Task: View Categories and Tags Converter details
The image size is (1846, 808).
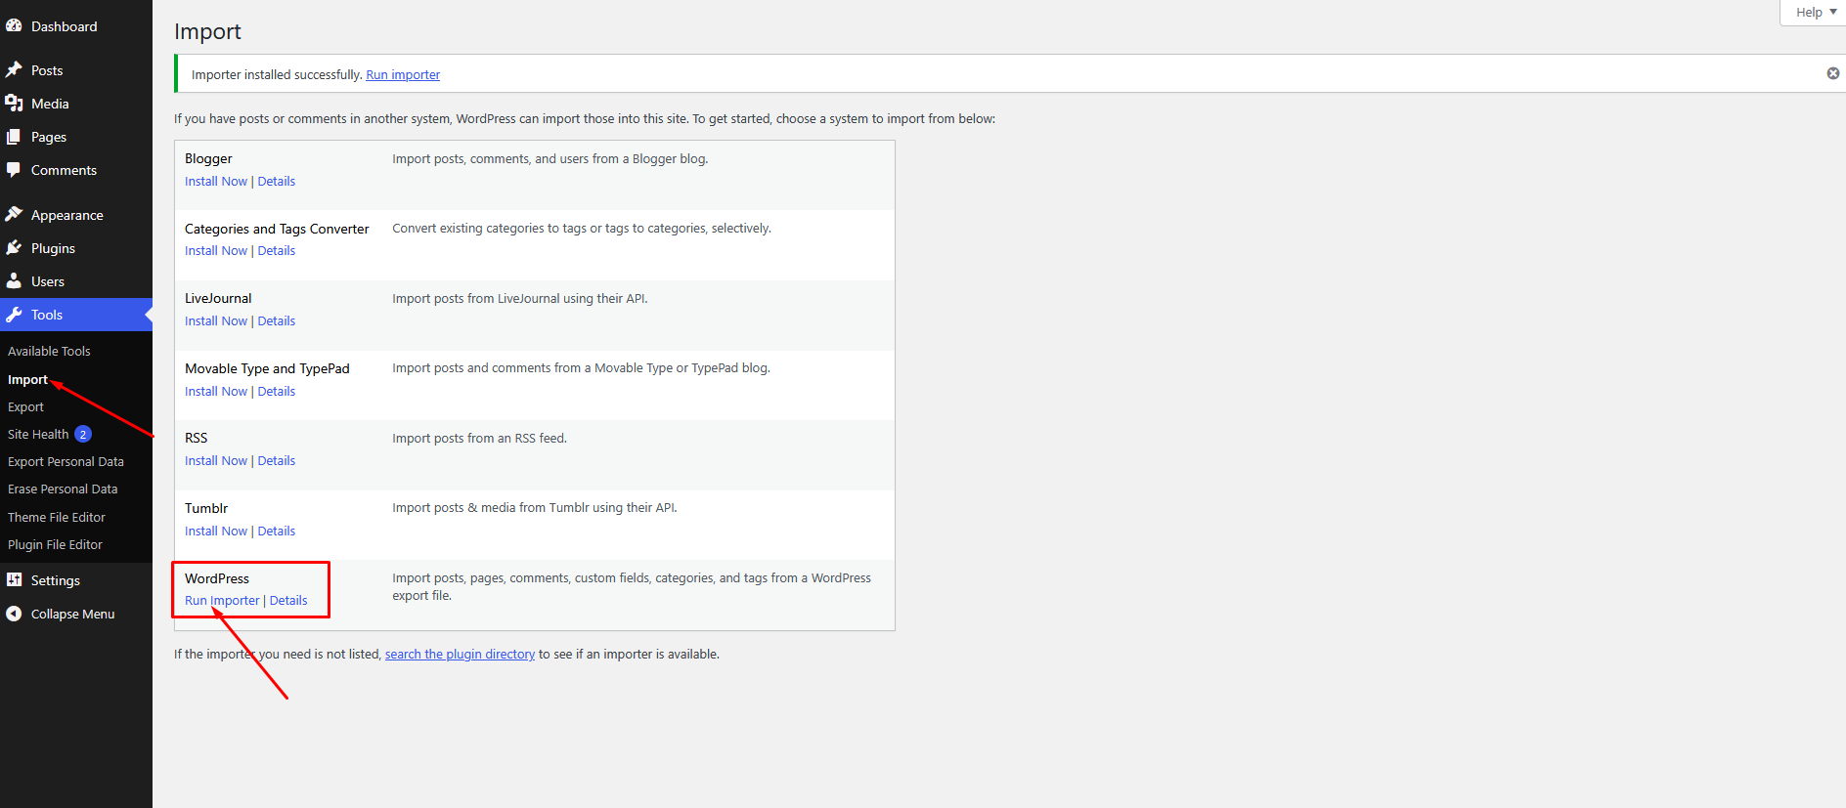Action: (x=277, y=250)
